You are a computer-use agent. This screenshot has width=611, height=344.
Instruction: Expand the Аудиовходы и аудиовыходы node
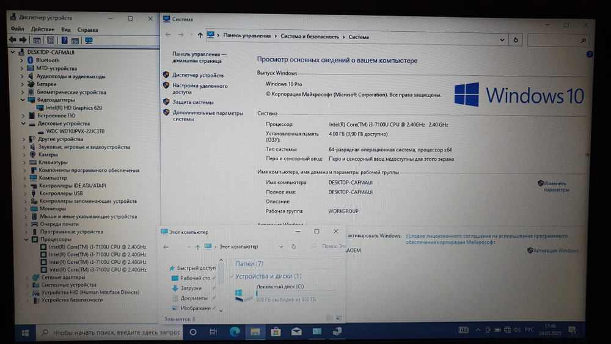(22, 76)
